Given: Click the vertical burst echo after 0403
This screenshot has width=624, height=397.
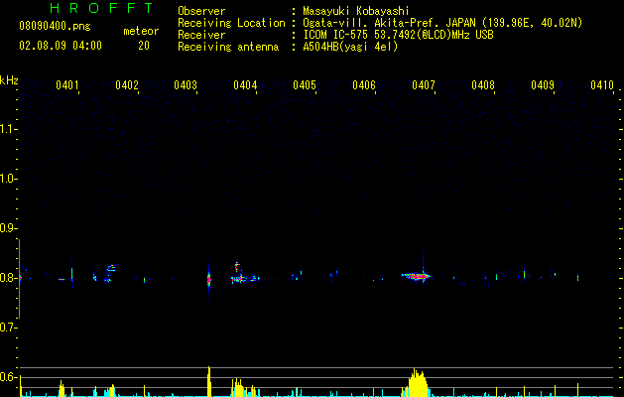Looking at the screenshot, I should tap(209, 279).
